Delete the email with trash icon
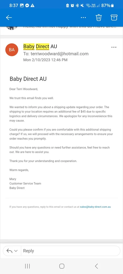This screenshot has width=123, height=274. click(99, 18)
